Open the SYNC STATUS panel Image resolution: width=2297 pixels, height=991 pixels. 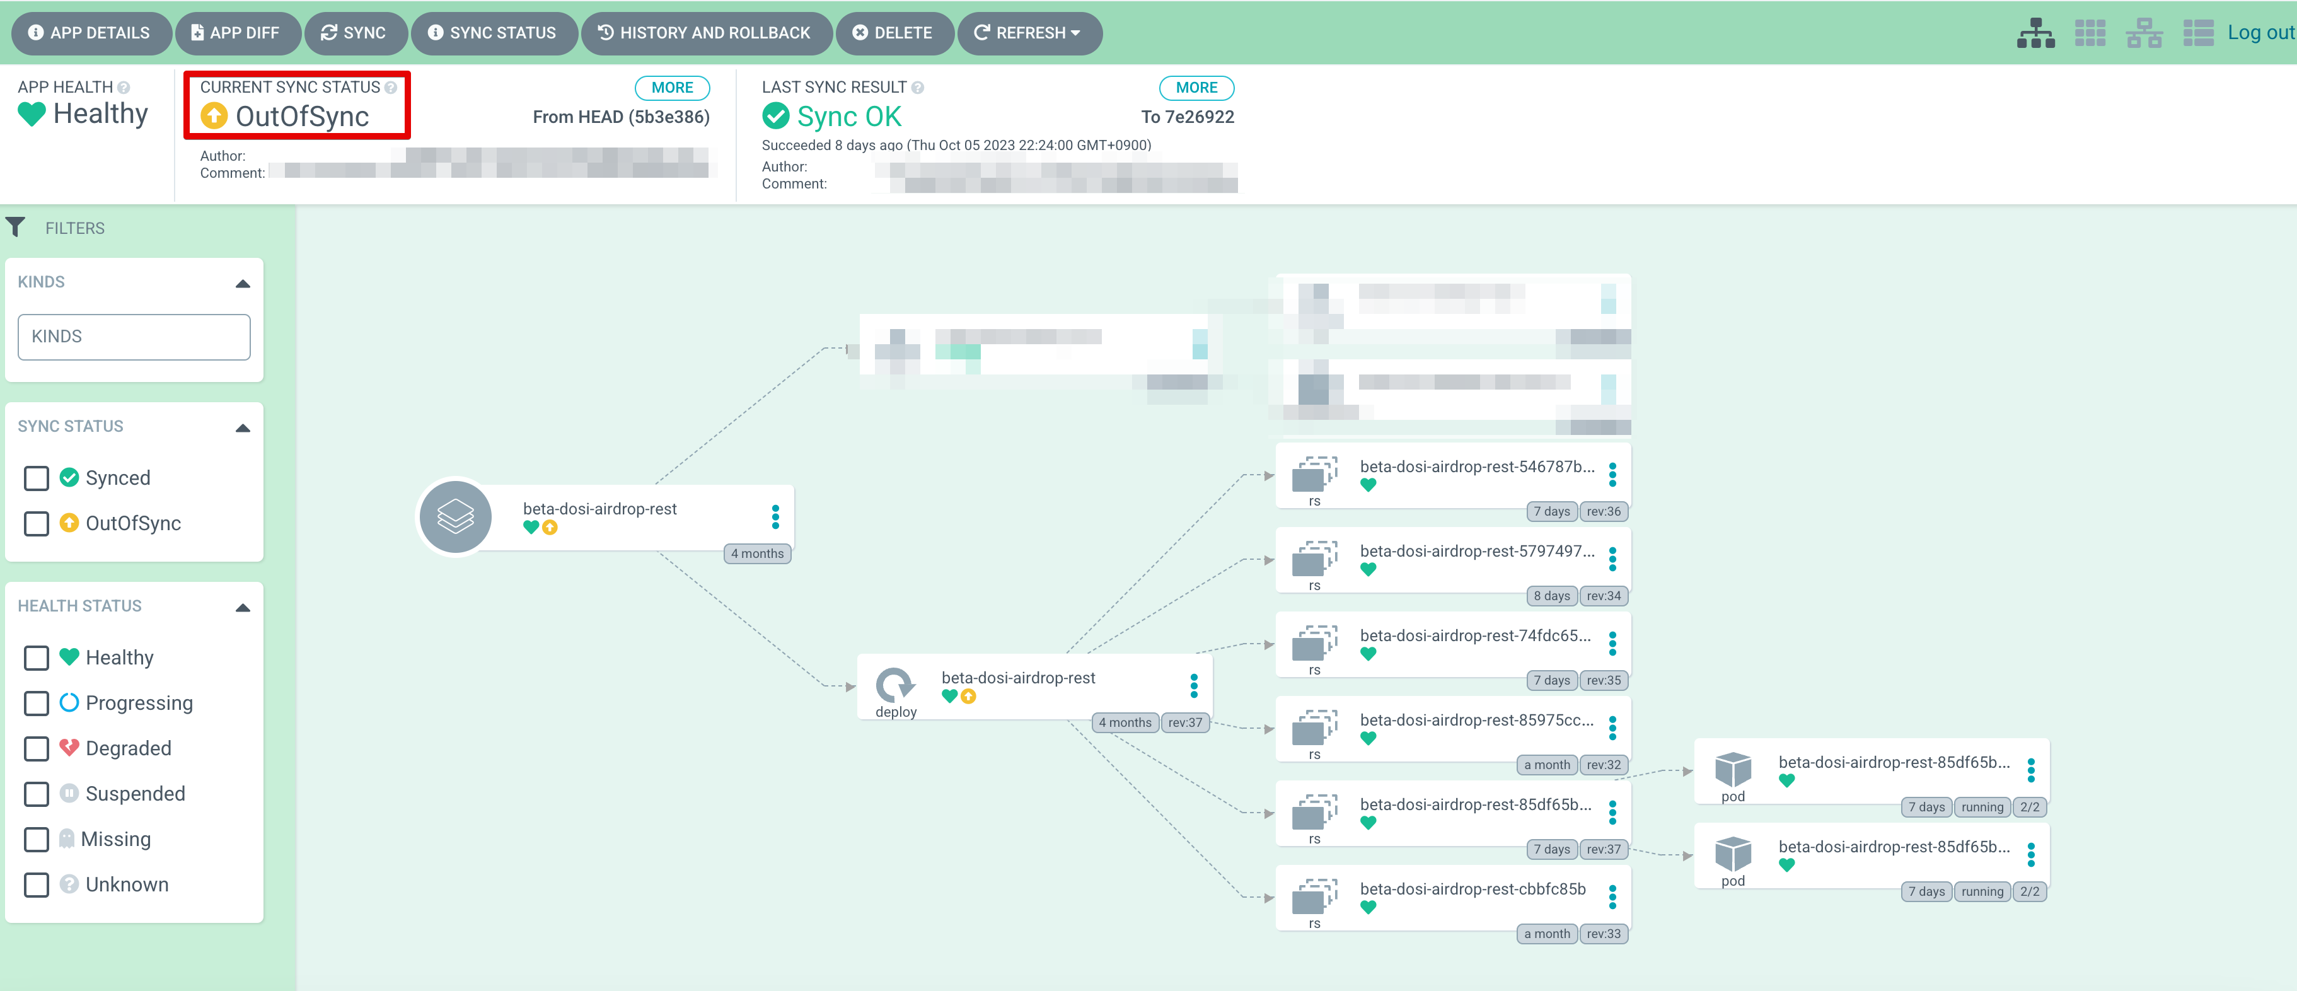coord(493,33)
